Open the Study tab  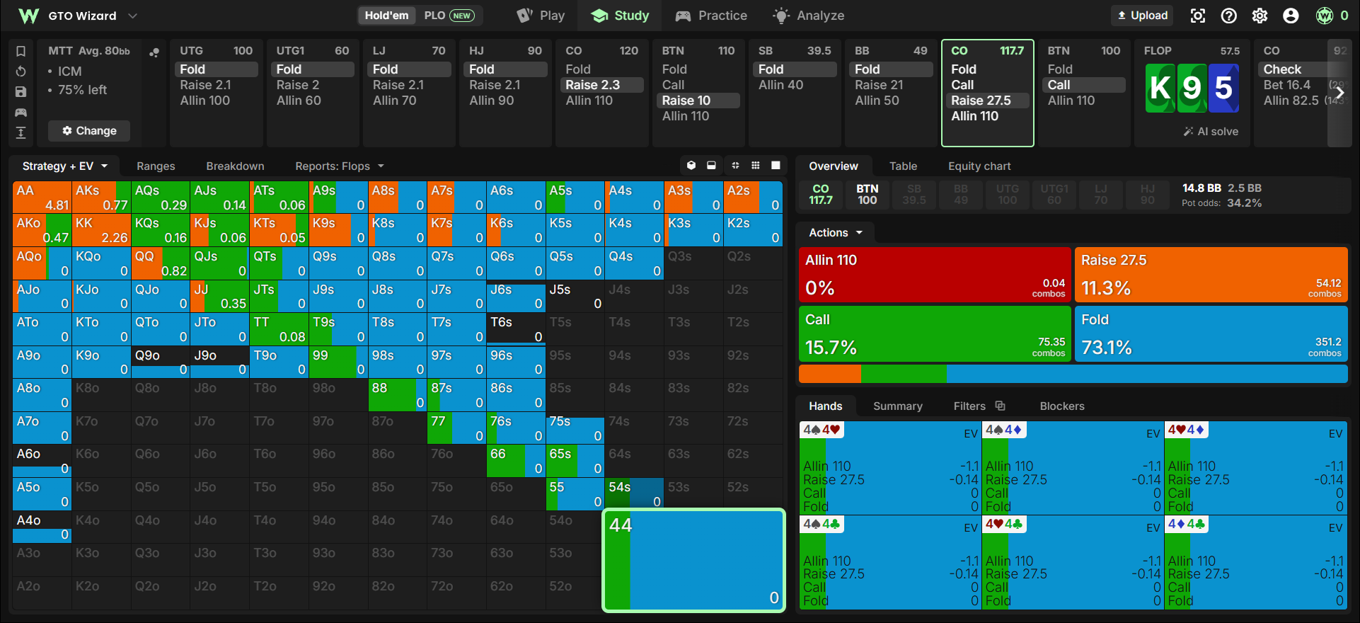[620, 16]
